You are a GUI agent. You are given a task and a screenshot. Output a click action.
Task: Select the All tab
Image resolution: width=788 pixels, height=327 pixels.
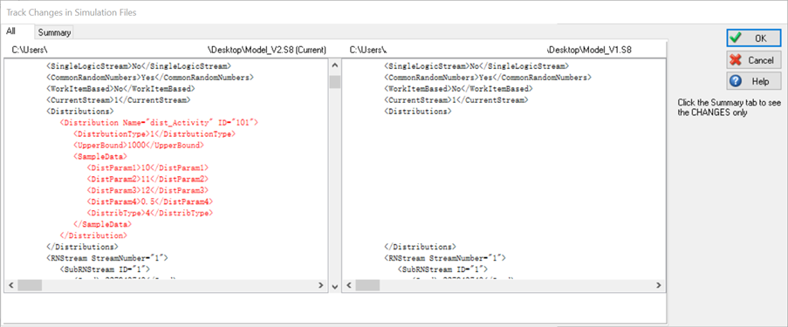click(11, 31)
